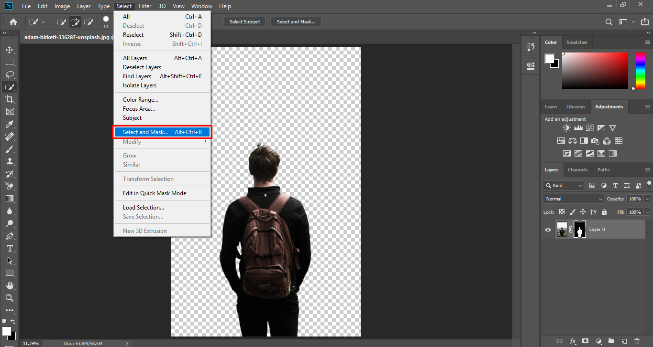Add a Photo Filter adjustment
653x347 pixels.
coord(595,141)
